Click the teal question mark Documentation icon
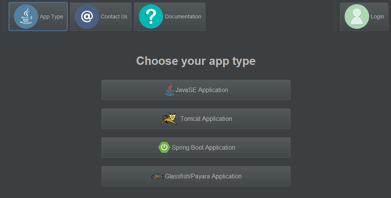The width and height of the screenshot is (391, 198). click(151, 16)
